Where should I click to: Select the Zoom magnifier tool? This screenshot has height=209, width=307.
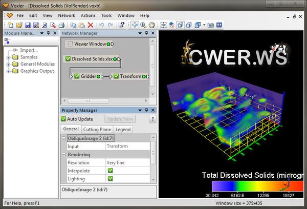tap(144, 25)
